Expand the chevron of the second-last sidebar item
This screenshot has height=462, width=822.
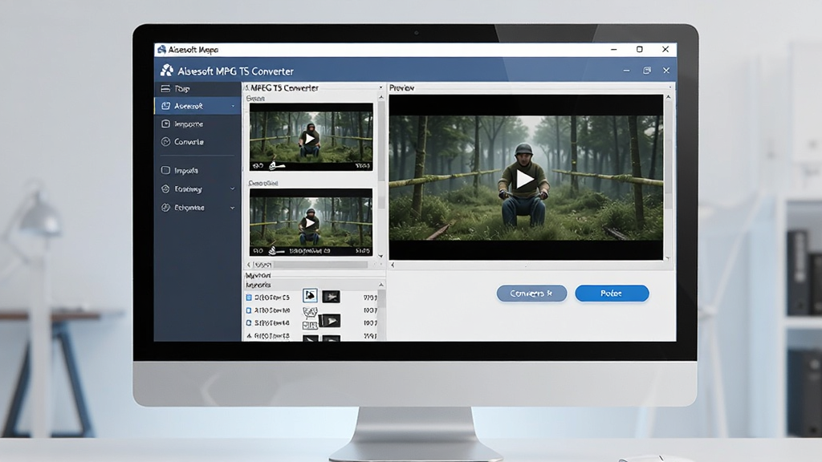(232, 189)
